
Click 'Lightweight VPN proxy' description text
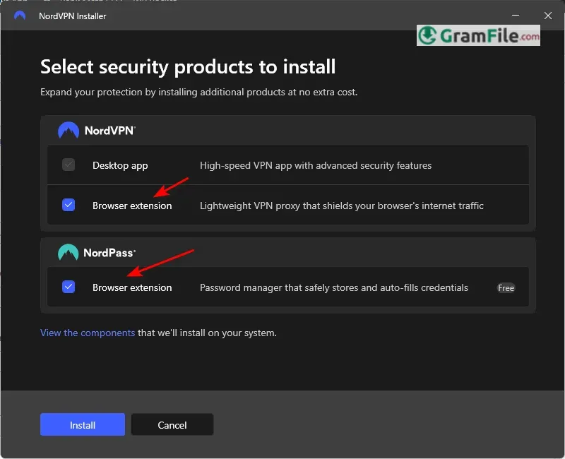342,205
